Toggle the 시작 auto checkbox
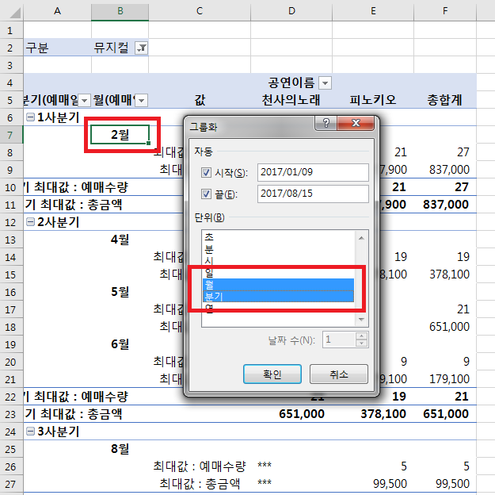 point(206,173)
